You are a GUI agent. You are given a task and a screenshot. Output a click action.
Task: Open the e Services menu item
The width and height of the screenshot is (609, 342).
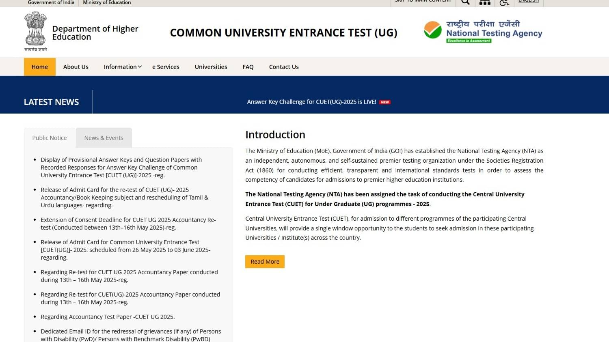click(x=165, y=67)
